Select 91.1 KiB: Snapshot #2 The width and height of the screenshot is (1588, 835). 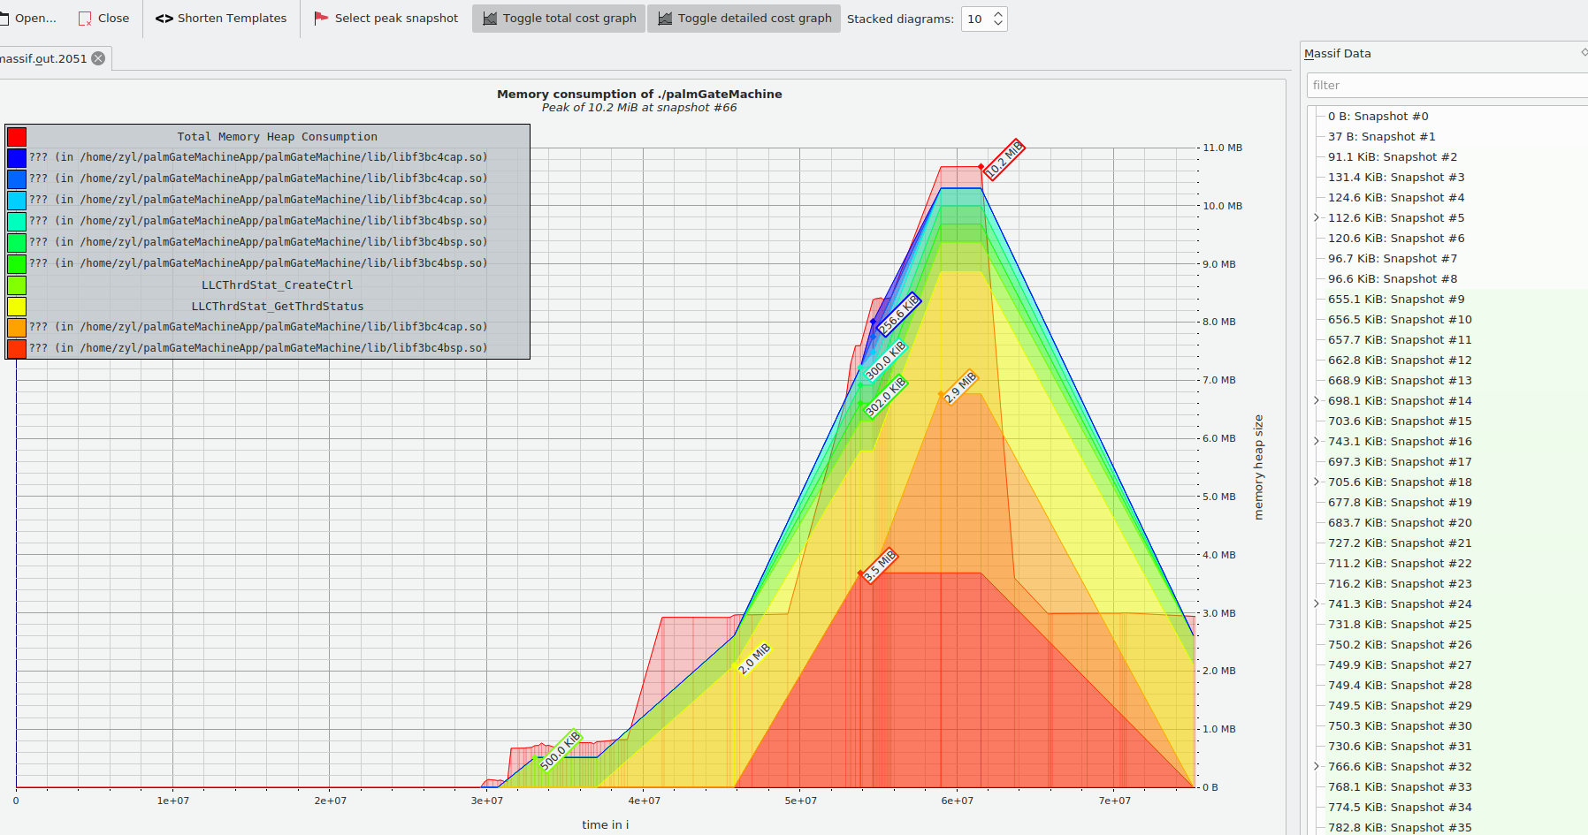[x=1392, y=157]
